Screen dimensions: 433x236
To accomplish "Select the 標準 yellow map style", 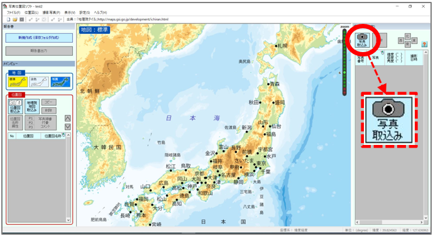I will (18, 82).
